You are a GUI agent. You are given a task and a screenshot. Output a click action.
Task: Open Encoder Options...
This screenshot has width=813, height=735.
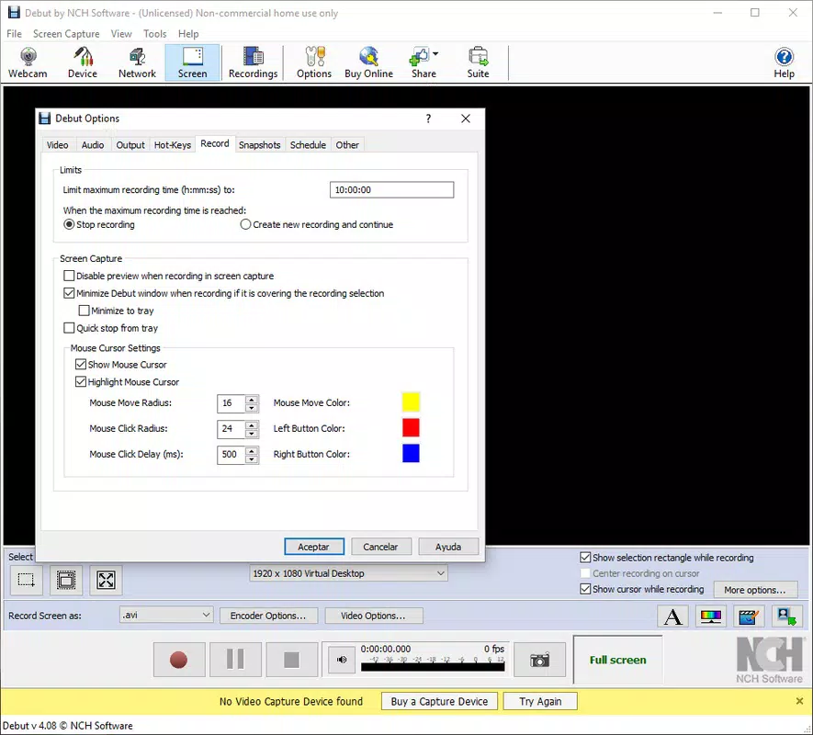[268, 616]
